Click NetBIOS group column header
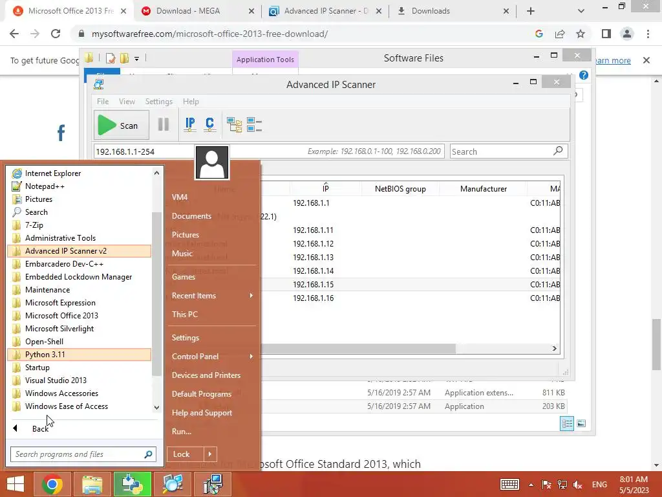This screenshot has width=662, height=497. click(400, 188)
